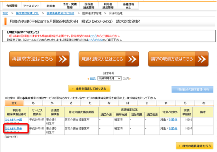Select the か kana tab
Image resolution: width=217 pixels, height=152 pixels.
coord(52,103)
